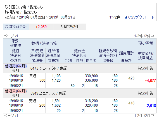The image size is (159, 119).
Task: Click the 決済日 date range text
Action: [x=40, y=17]
